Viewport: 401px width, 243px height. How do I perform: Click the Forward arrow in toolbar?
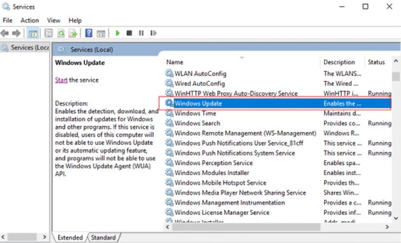click(x=17, y=33)
